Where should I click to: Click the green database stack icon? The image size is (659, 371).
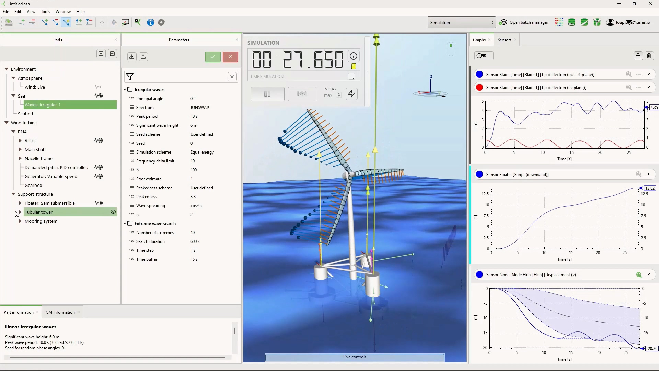(572, 23)
